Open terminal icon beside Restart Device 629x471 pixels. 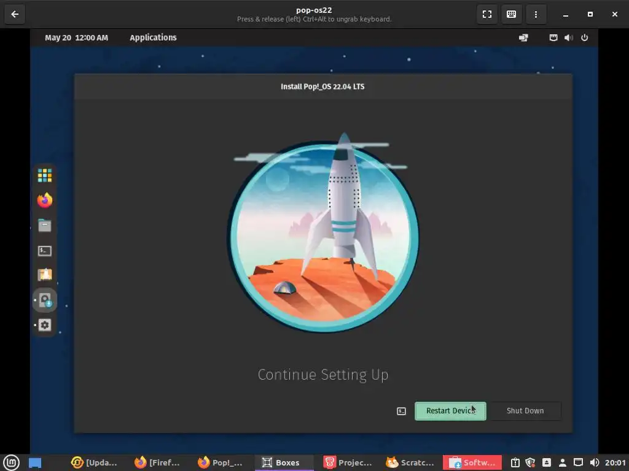tap(401, 412)
